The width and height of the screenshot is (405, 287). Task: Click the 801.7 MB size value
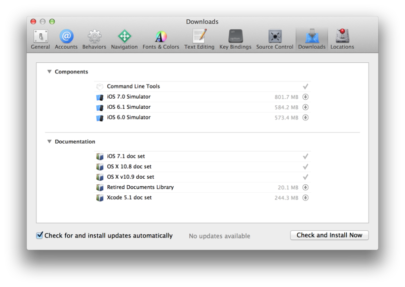[286, 97]
